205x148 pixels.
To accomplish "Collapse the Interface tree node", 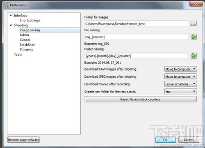I will pyautogui.click(x=11, y=15).
